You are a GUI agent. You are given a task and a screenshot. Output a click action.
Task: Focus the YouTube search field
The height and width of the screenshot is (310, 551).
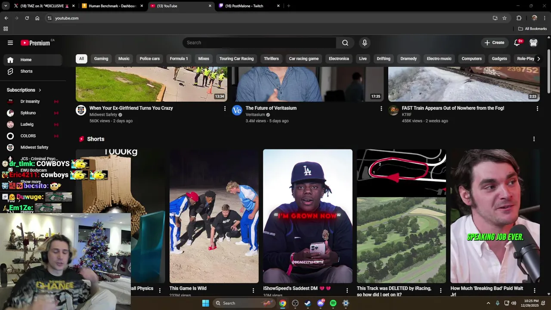tap(259, 43)
